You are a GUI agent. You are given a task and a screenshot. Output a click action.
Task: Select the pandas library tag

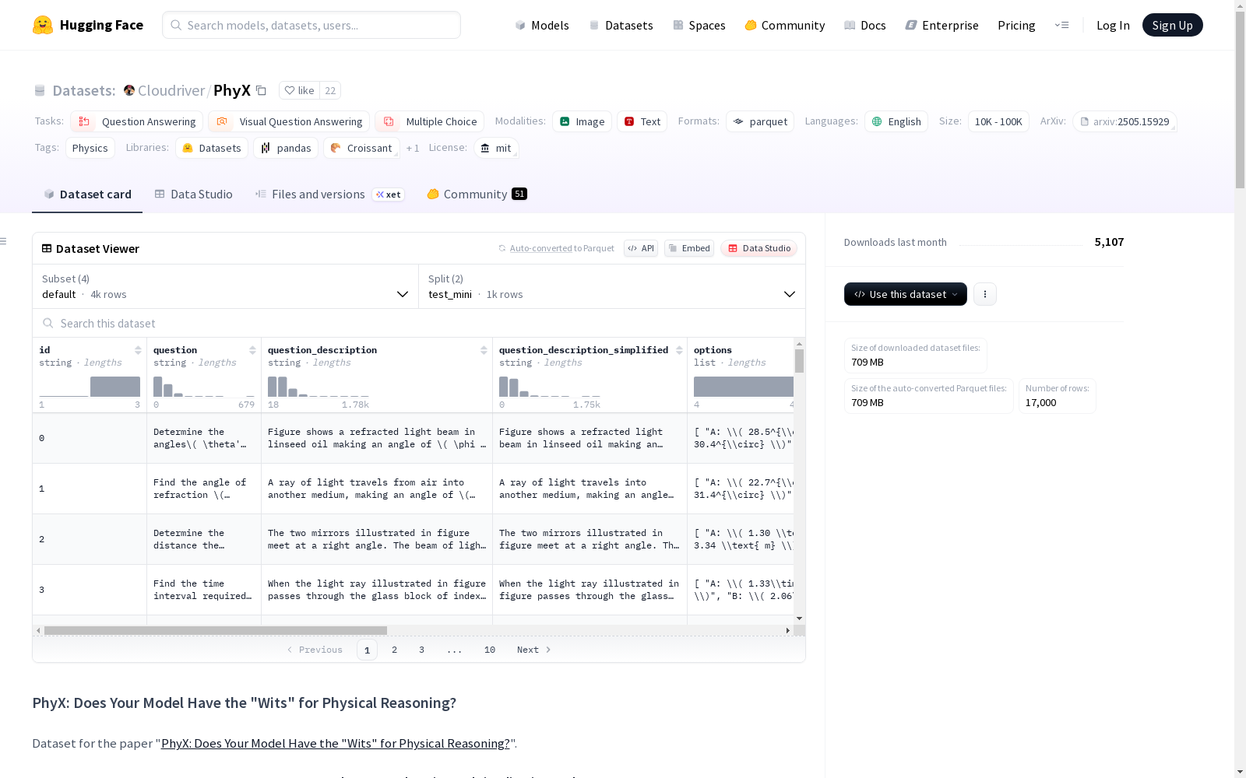coord(286,148)
